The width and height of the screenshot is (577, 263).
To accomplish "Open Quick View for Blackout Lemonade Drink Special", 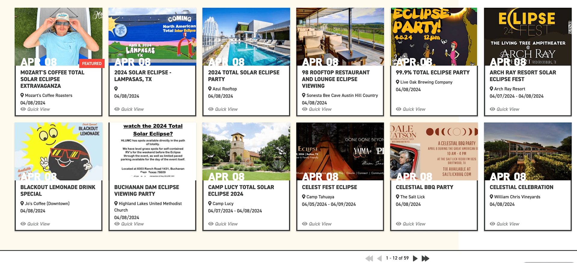I will (35, 224).
